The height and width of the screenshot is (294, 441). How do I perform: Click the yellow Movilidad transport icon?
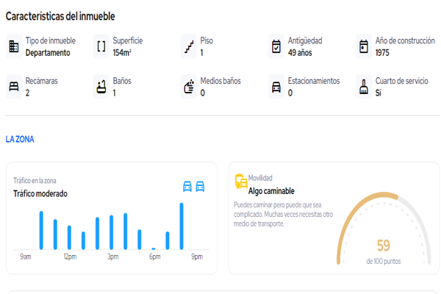241,182
